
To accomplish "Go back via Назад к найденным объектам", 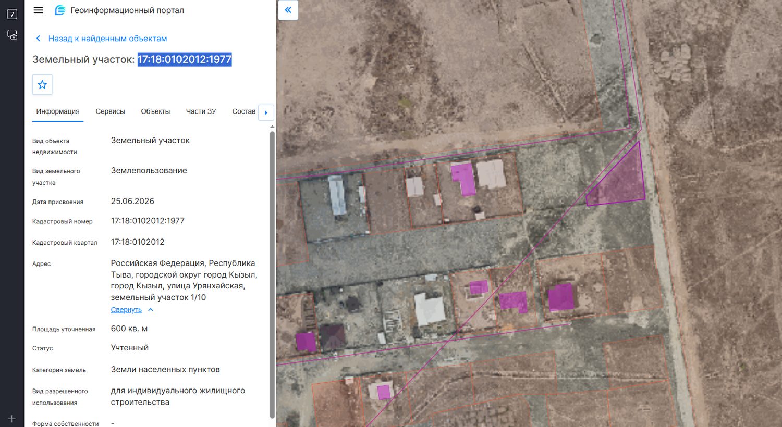I will tap(107, 39).
